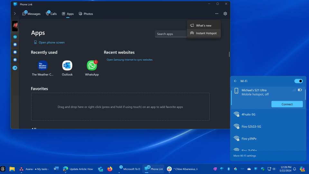Viewport: 309px width, 174px height.
Task: Open notification center bell icon
Action: pos(295,169)
